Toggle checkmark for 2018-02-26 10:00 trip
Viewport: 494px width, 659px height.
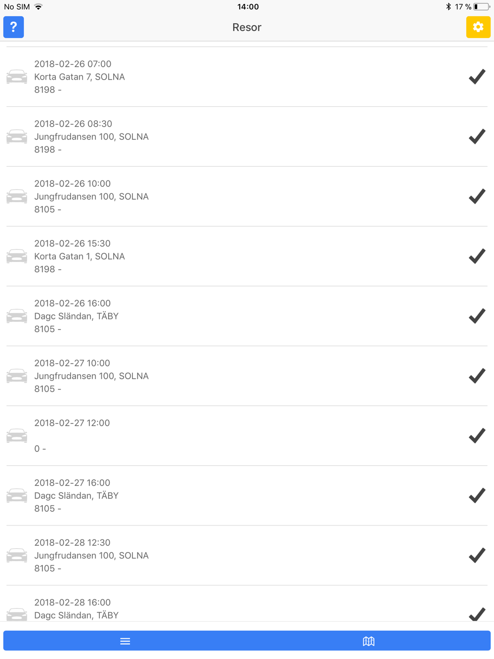click(477, 196)
